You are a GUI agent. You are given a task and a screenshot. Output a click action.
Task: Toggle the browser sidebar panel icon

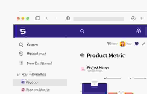coord(37,18)
